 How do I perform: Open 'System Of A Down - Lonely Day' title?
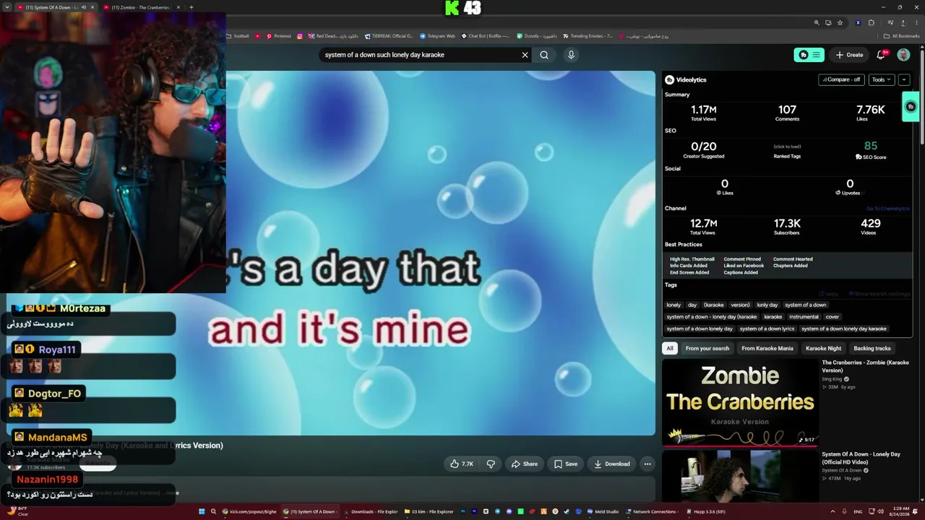pyautogui.click(x=861, y=458)
